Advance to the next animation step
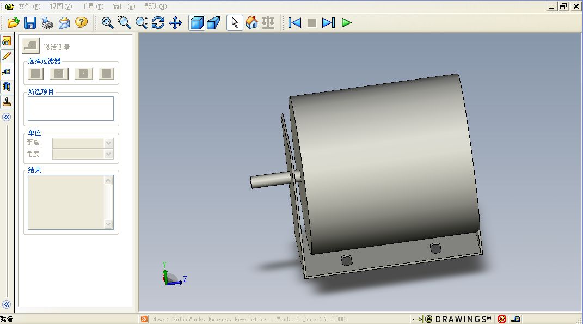The image size is (583, 324). pos(328,23)
